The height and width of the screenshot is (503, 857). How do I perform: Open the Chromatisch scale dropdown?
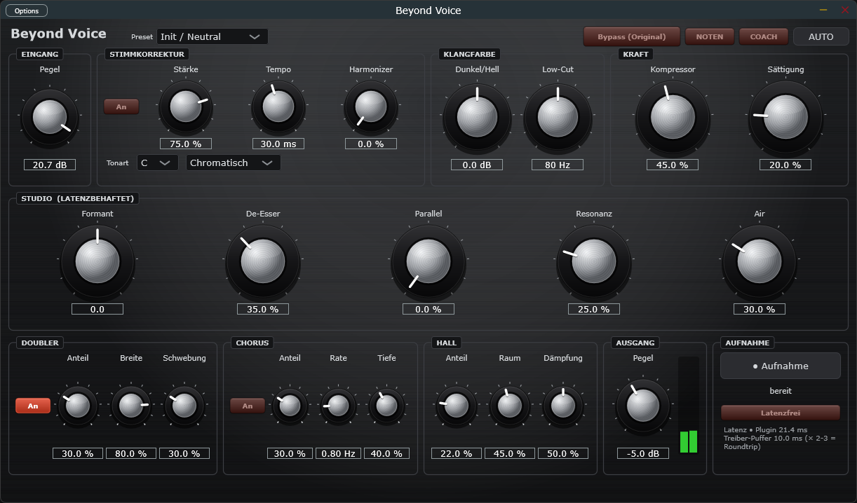tap(234, 163)
